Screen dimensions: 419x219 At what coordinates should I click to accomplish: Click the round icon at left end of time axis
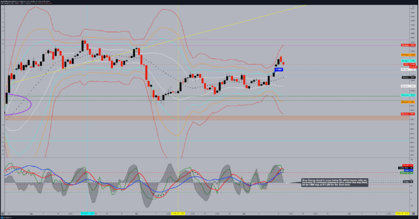[x=2, y=214]
